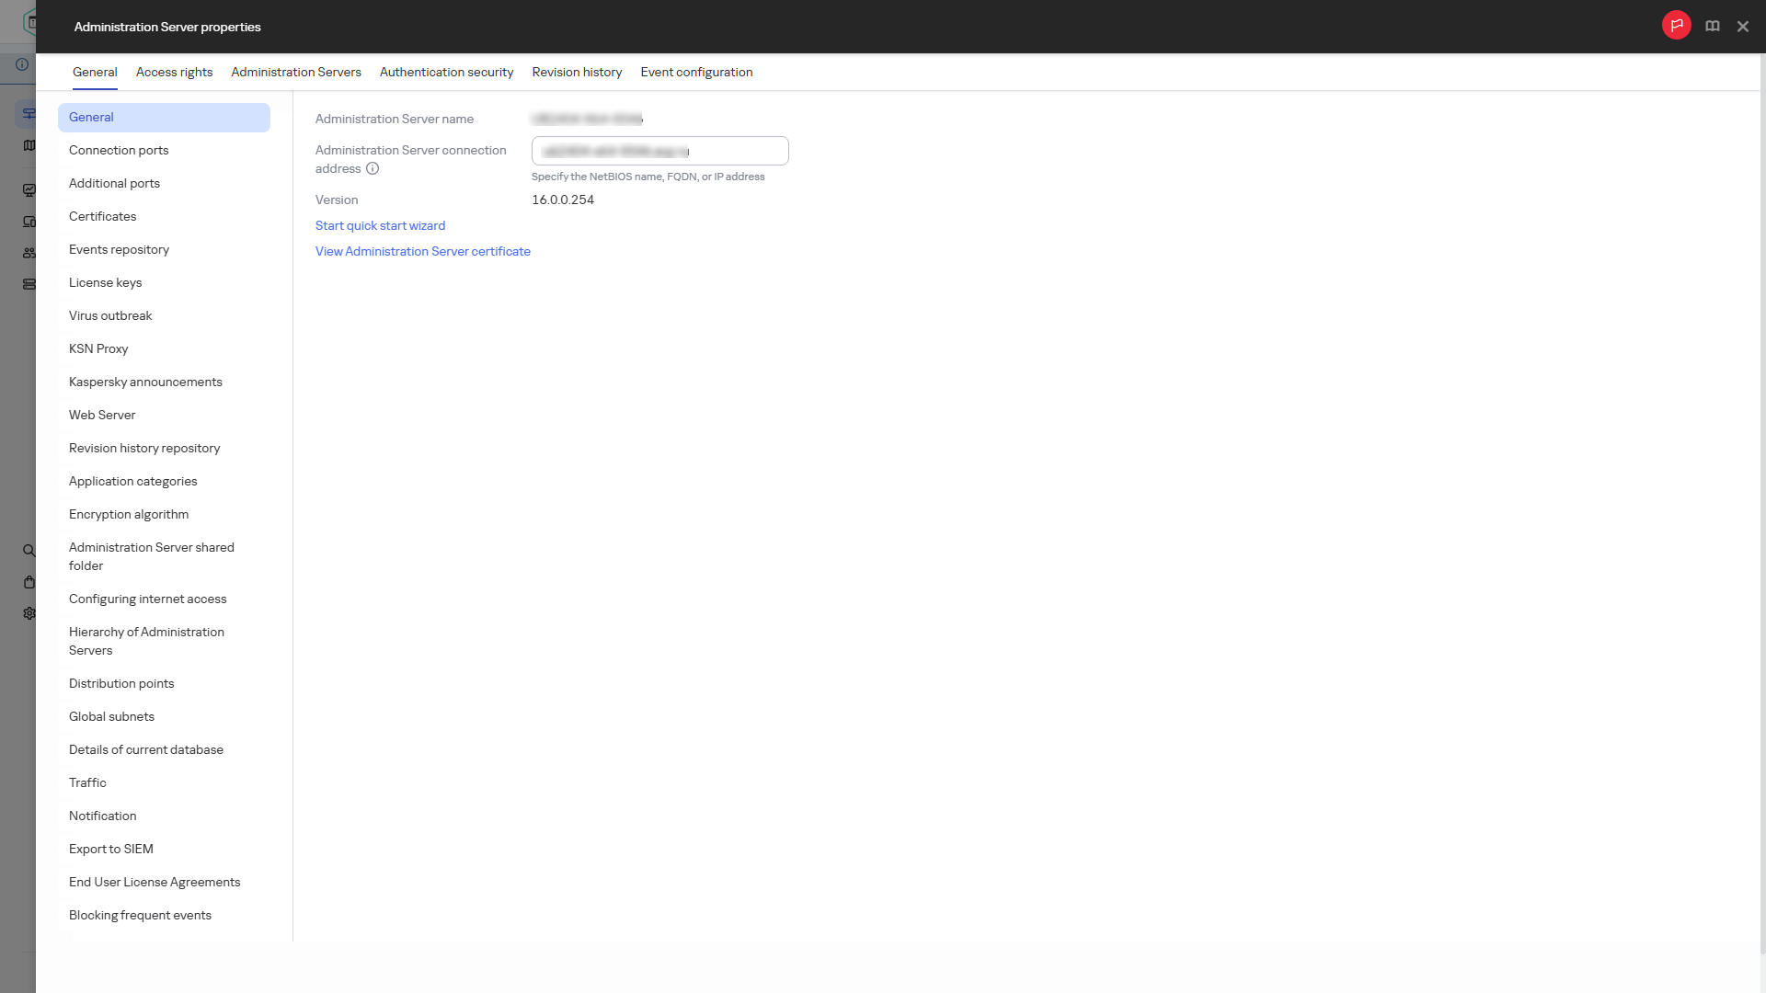Screen dimensions: 1766x993
Task: Click the monitoring chart icon in sidebar
Action: click(x=29, y=190)
